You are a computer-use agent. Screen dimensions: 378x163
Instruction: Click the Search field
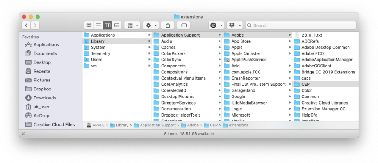click(301, 25)
